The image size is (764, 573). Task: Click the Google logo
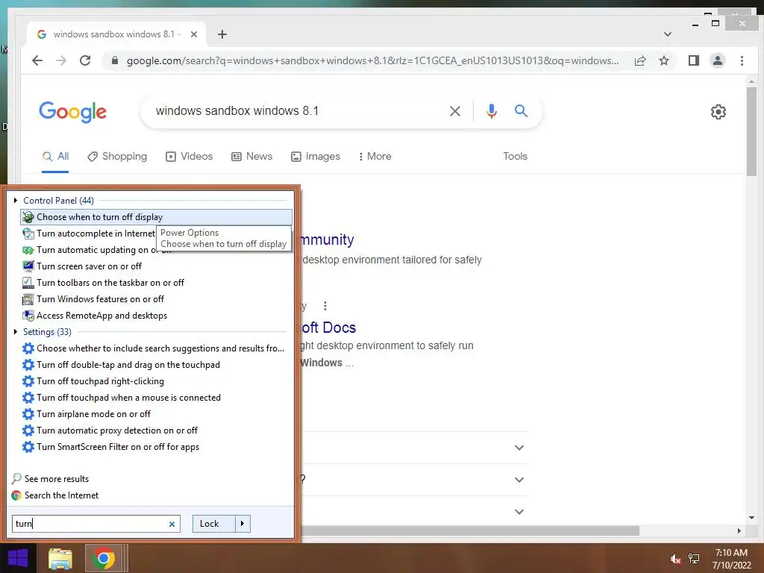[72, 112]
